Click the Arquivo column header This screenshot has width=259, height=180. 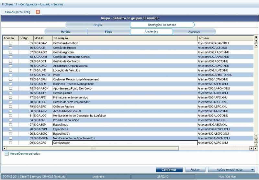(225, 38)
